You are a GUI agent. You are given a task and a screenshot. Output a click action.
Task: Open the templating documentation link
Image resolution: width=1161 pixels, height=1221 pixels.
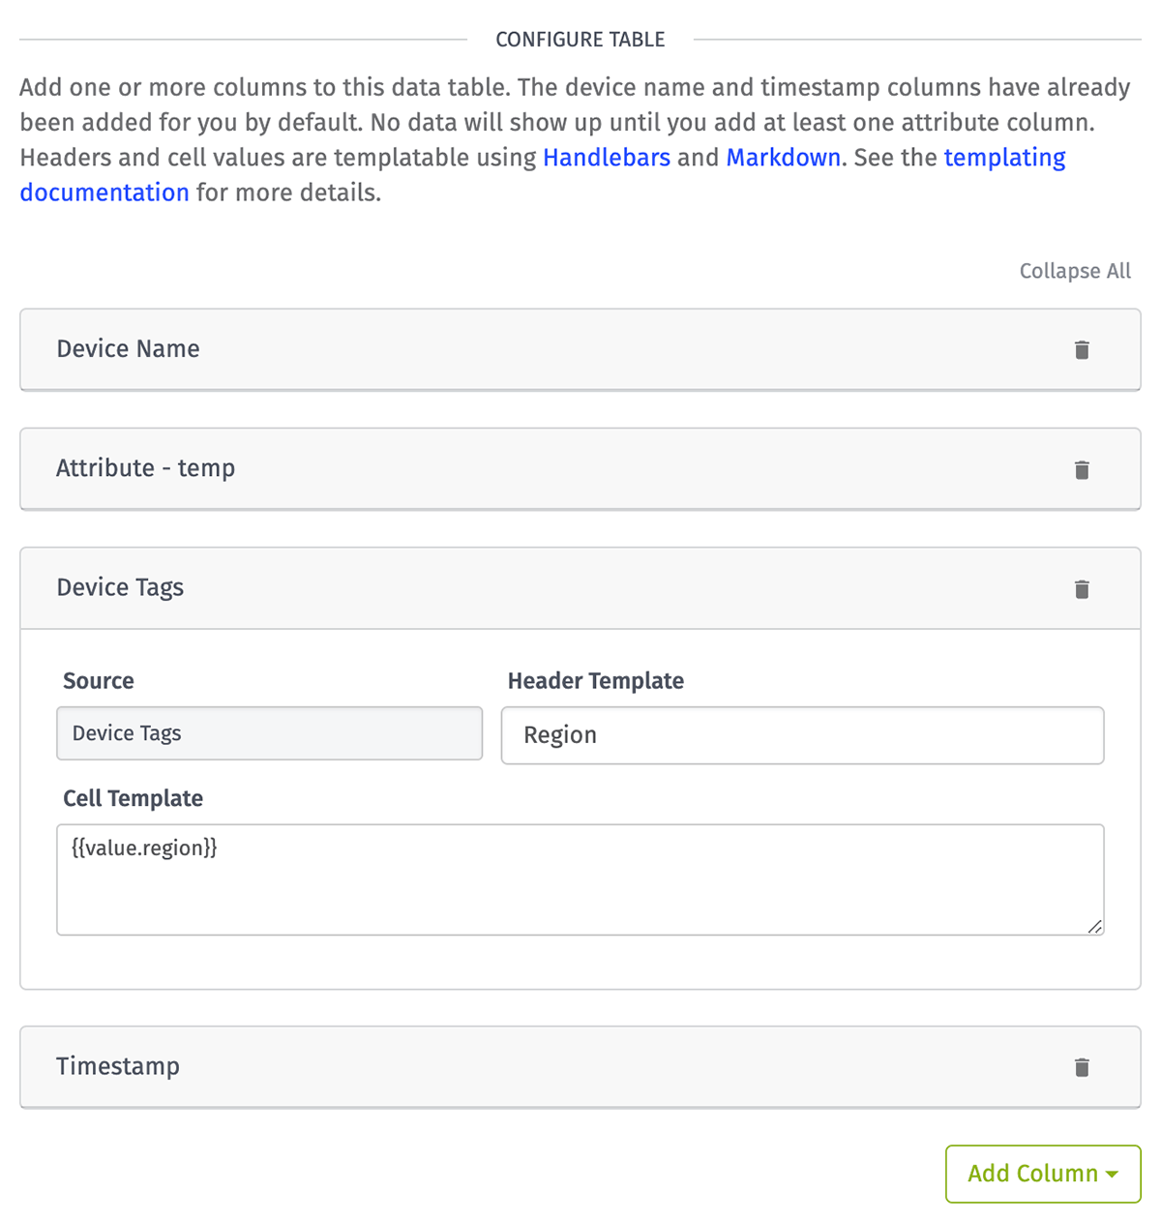(x=1004, y=158)
